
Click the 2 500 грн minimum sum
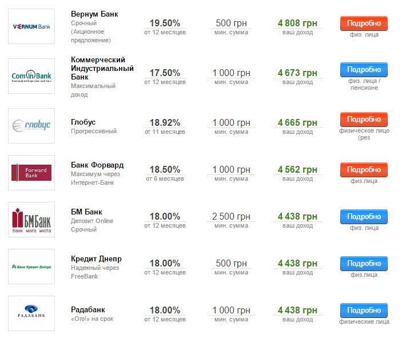coord(231,217)
